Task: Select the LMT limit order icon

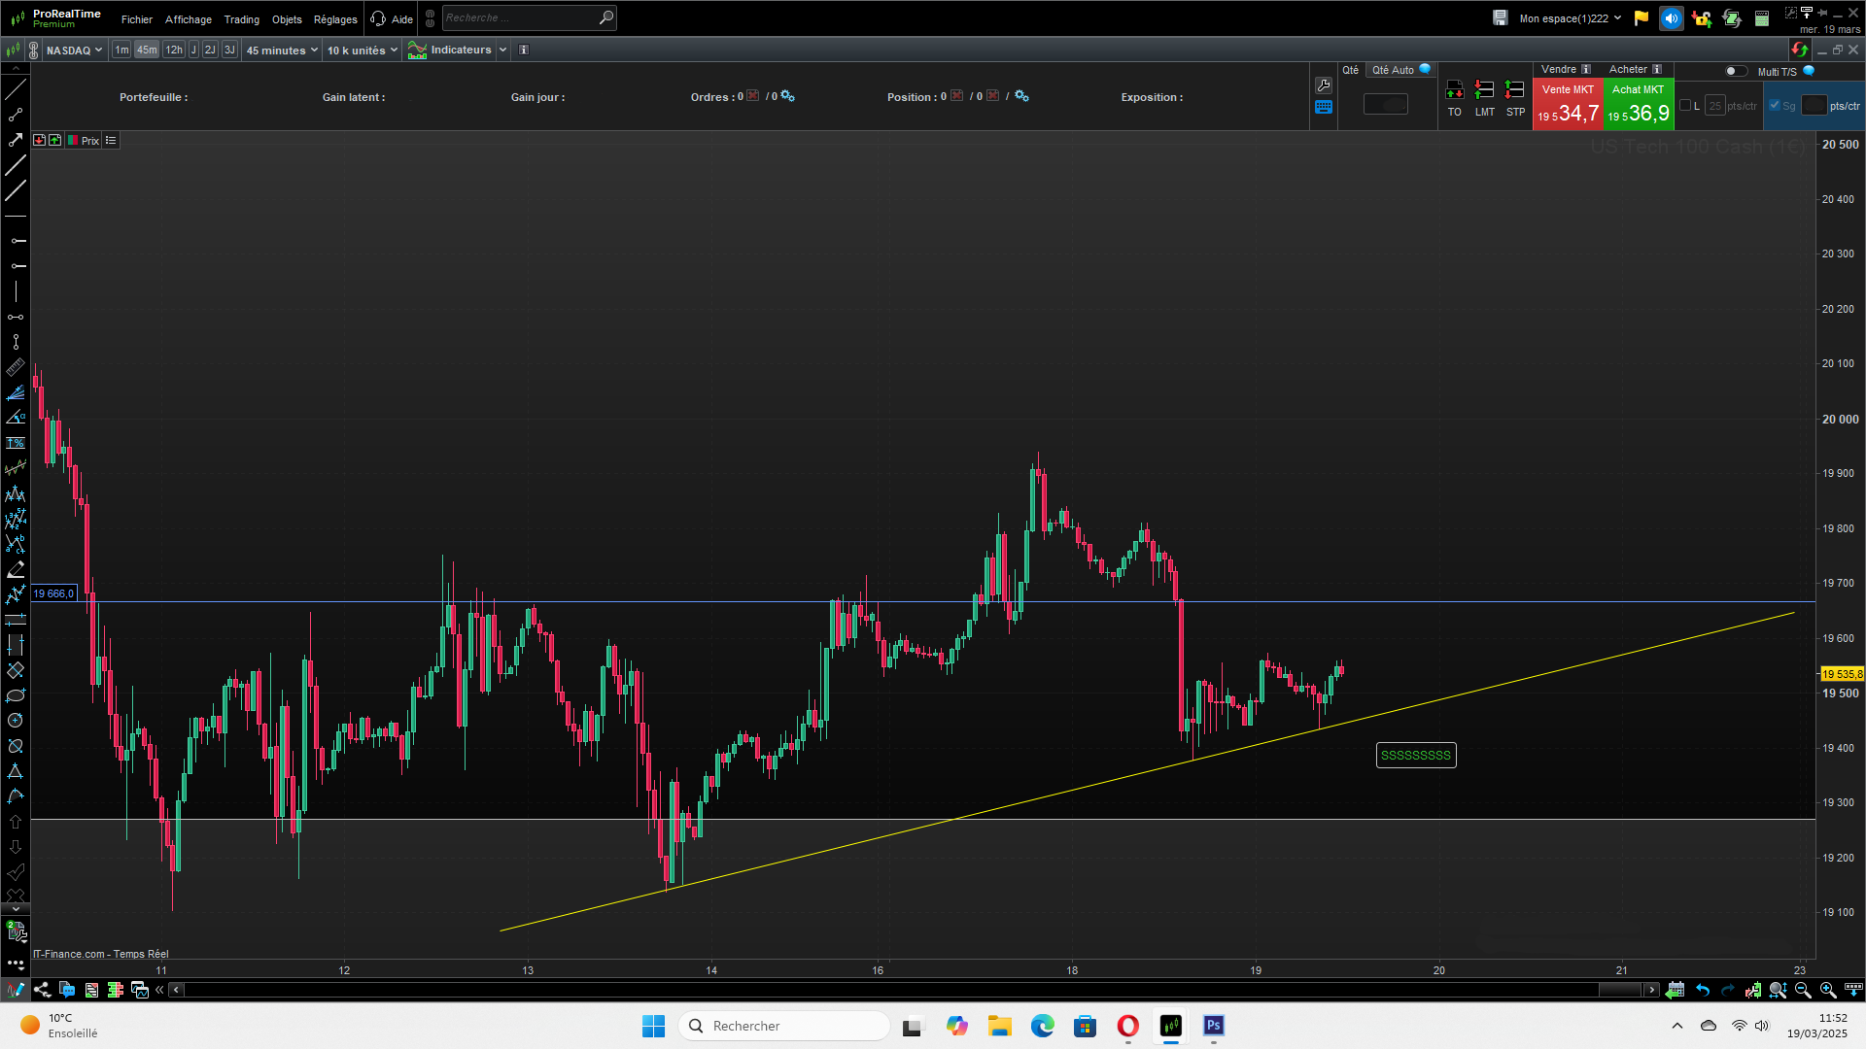Action: (1484, 91)
